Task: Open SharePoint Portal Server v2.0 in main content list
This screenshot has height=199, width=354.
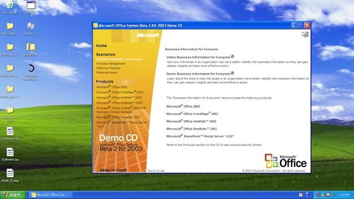Action: click(200, 136)
